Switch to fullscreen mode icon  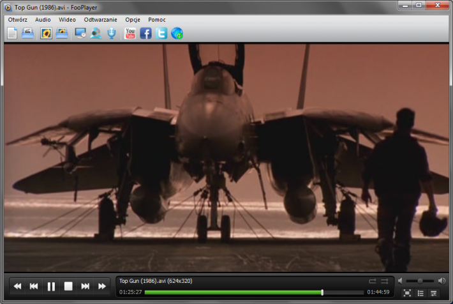coord(407,293)
